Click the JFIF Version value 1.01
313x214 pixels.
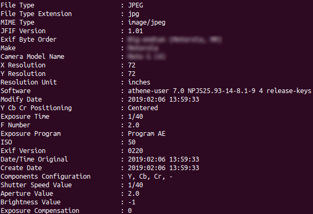[135, 31]
